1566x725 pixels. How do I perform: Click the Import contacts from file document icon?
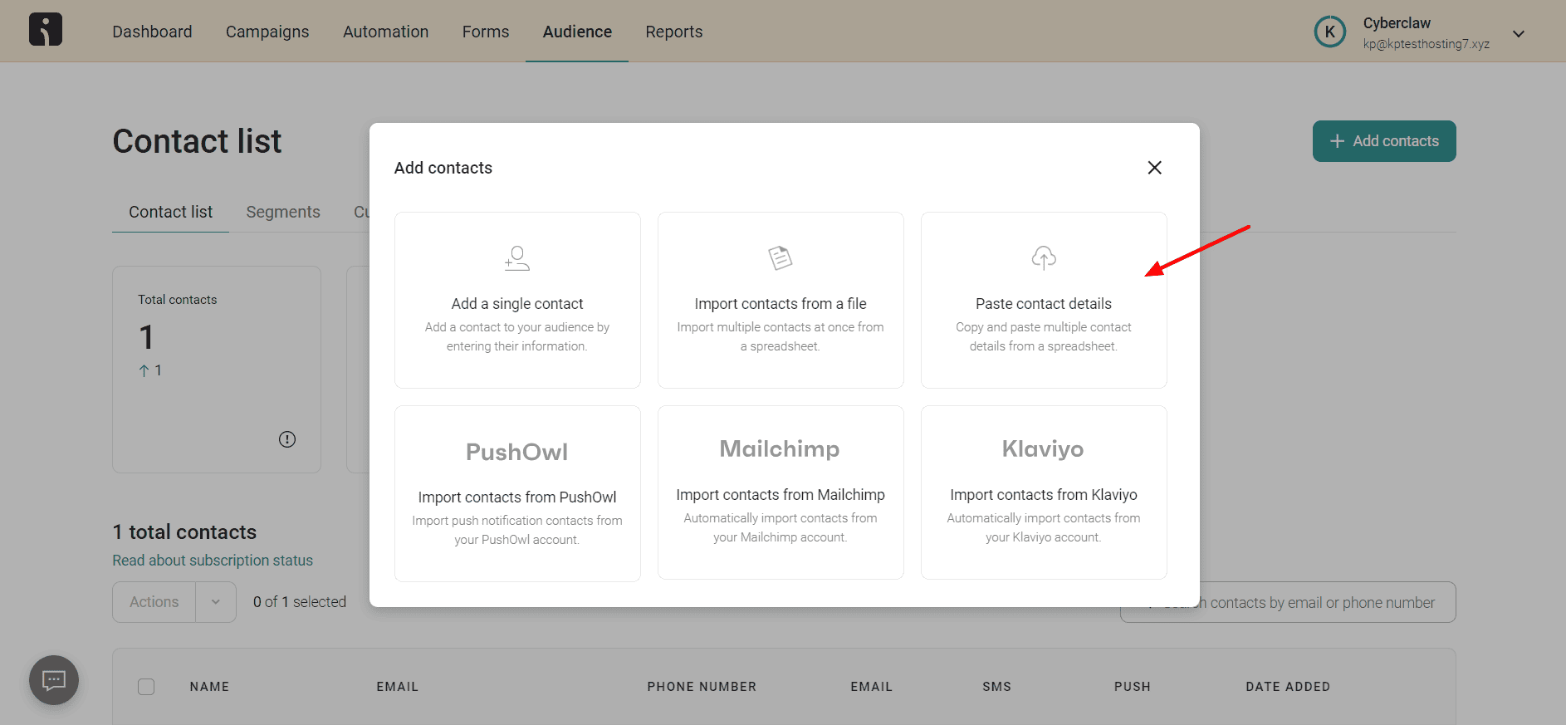pos(780,258)
